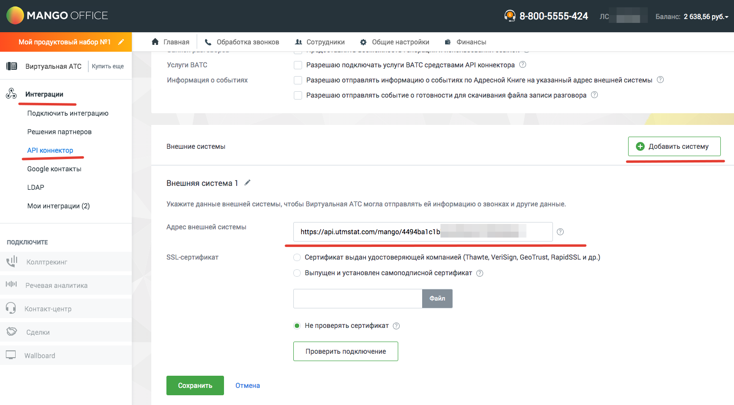
Task: Open Подключить интеграцию menu item
Action: 68,113
